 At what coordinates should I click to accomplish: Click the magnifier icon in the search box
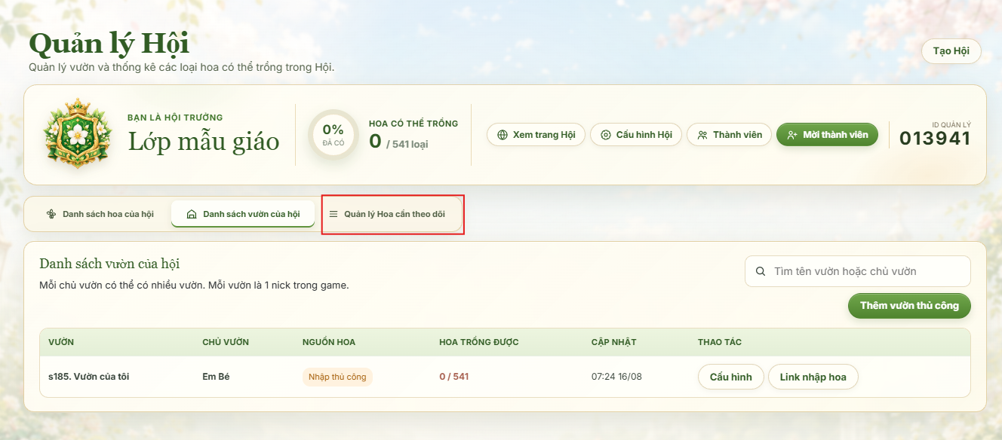(761, 271)
